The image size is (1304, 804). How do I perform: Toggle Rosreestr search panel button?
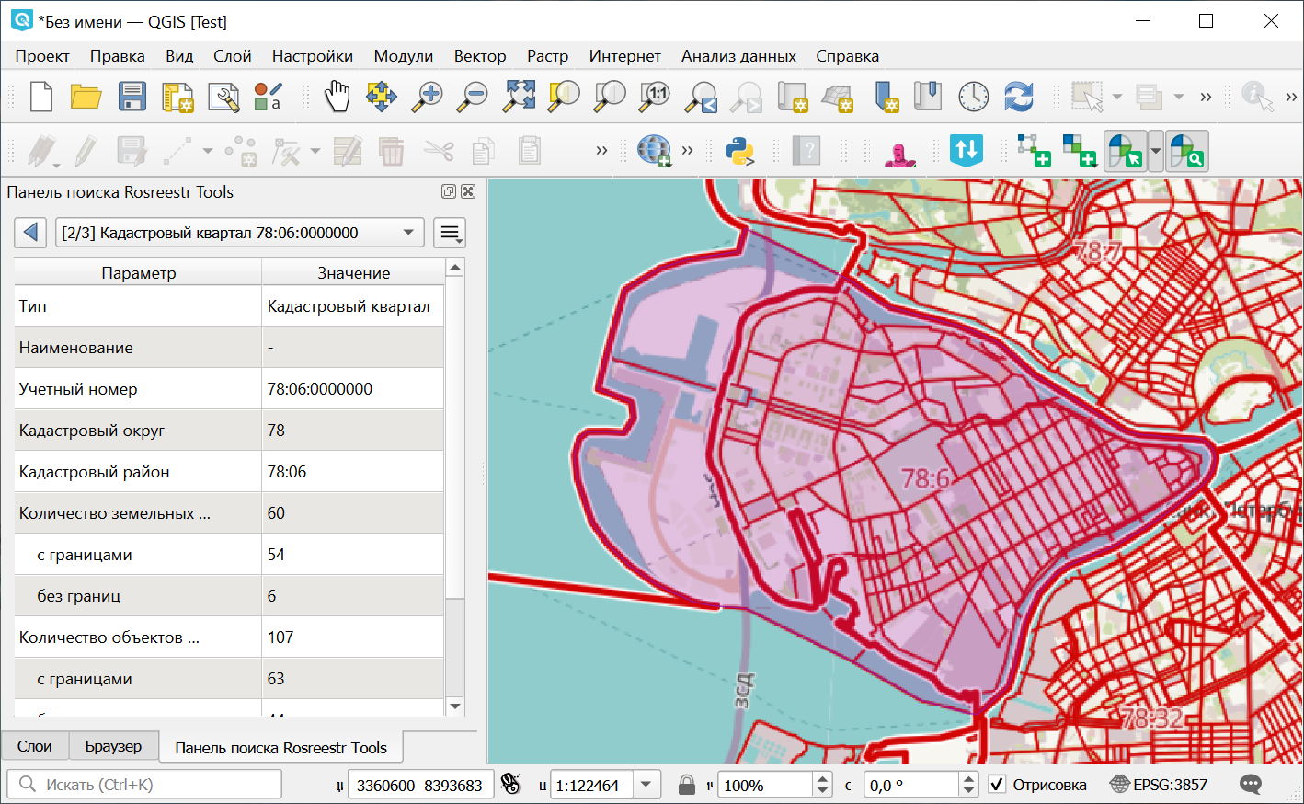coord(1187,151)
